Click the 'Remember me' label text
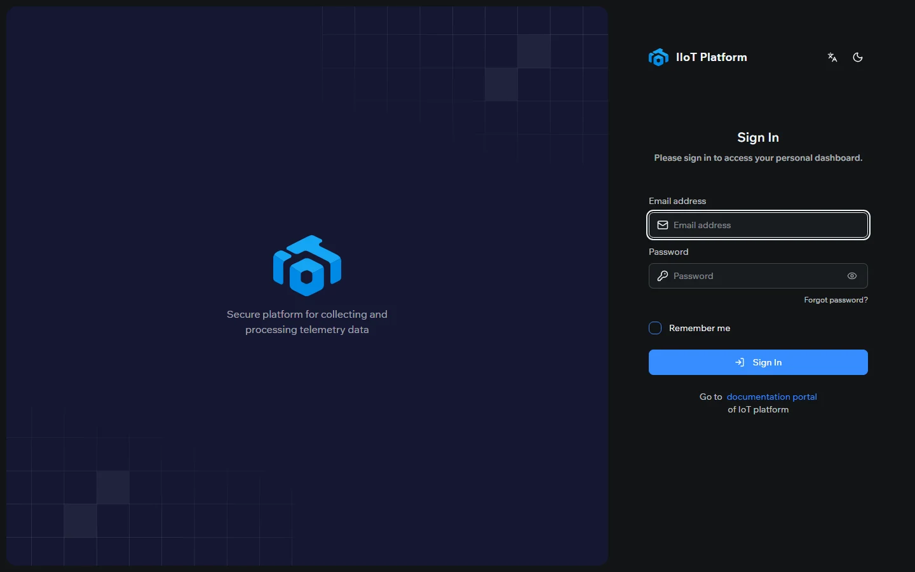915x572 pixels. pos(700,328)
